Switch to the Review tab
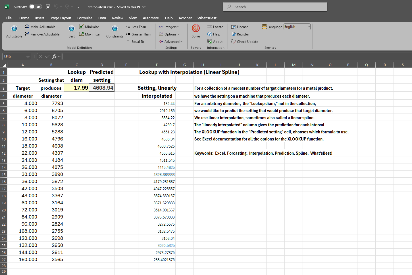The width and height of the screenshot is (412, 275). (x=118, y=18)
